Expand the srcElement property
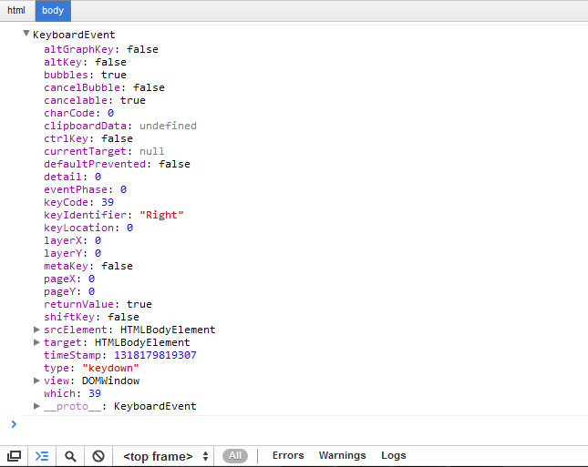Image resolution: width=588 pixels, height=467 pixels. coord(36,330)
